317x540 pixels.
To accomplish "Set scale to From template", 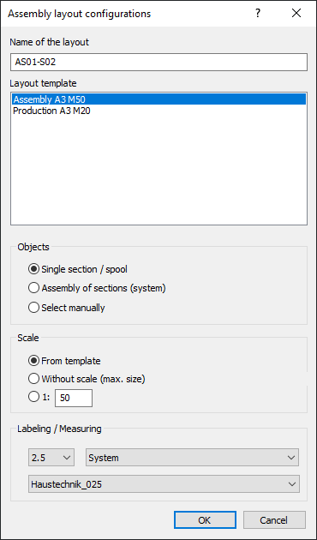I will tap(64, 361).
